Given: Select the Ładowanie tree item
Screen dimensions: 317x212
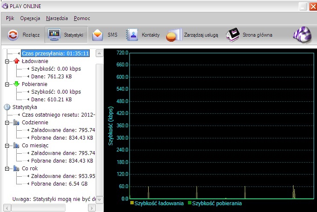Looking at the screenshot, I should pos(35,61).
